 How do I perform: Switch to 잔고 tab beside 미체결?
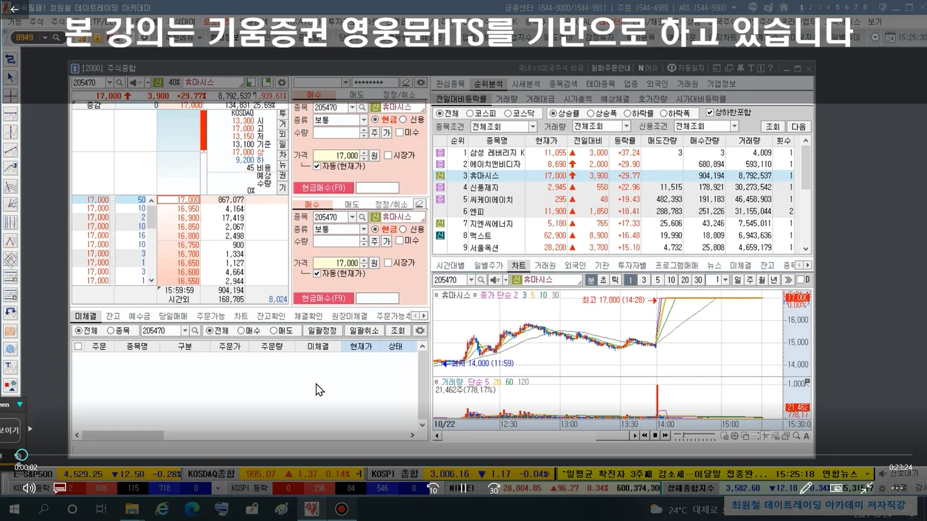point(113,316)
